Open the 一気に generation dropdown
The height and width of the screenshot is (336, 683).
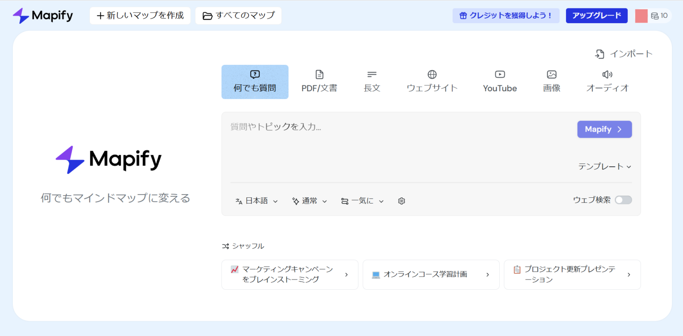pyautogui.click(x=362, y=200)
